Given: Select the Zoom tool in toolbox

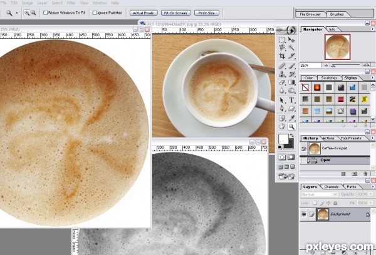Looking at the screenshot, I should click(x=291, y=126).
